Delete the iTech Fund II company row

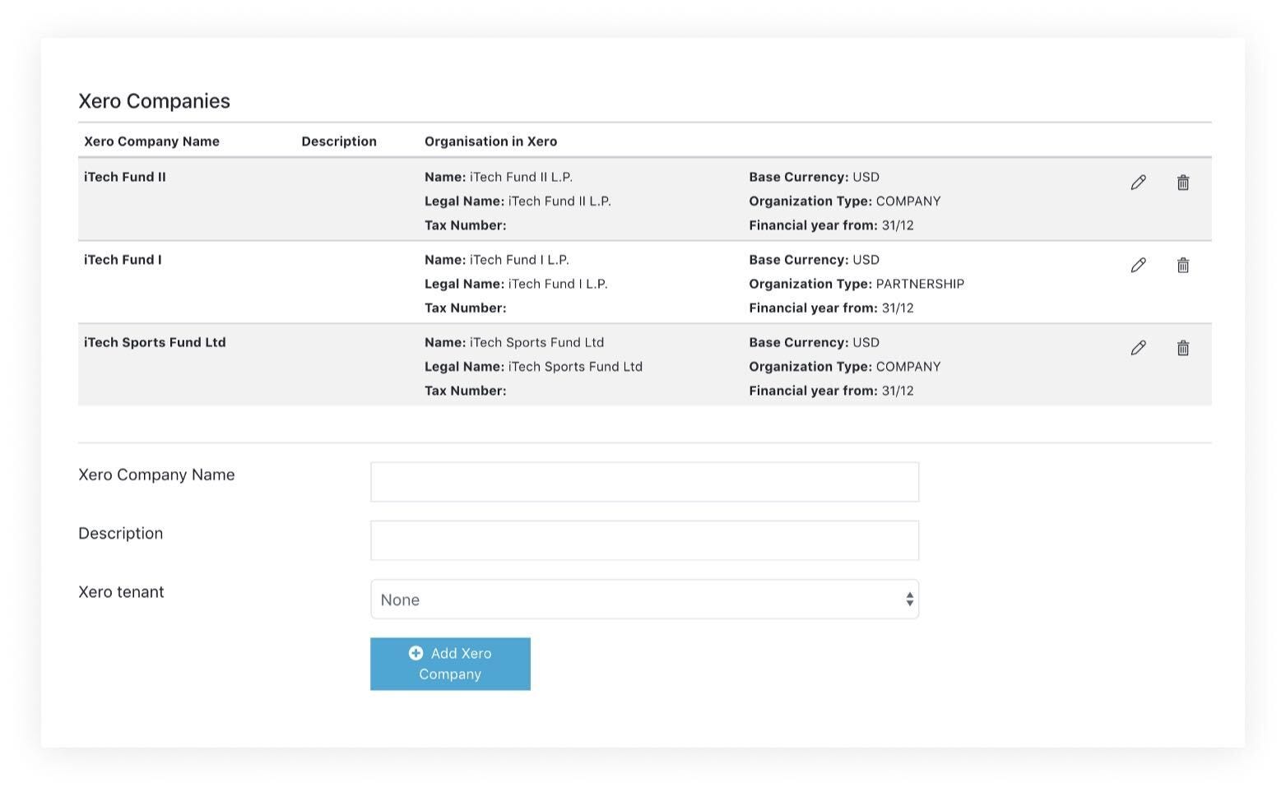1182,183
